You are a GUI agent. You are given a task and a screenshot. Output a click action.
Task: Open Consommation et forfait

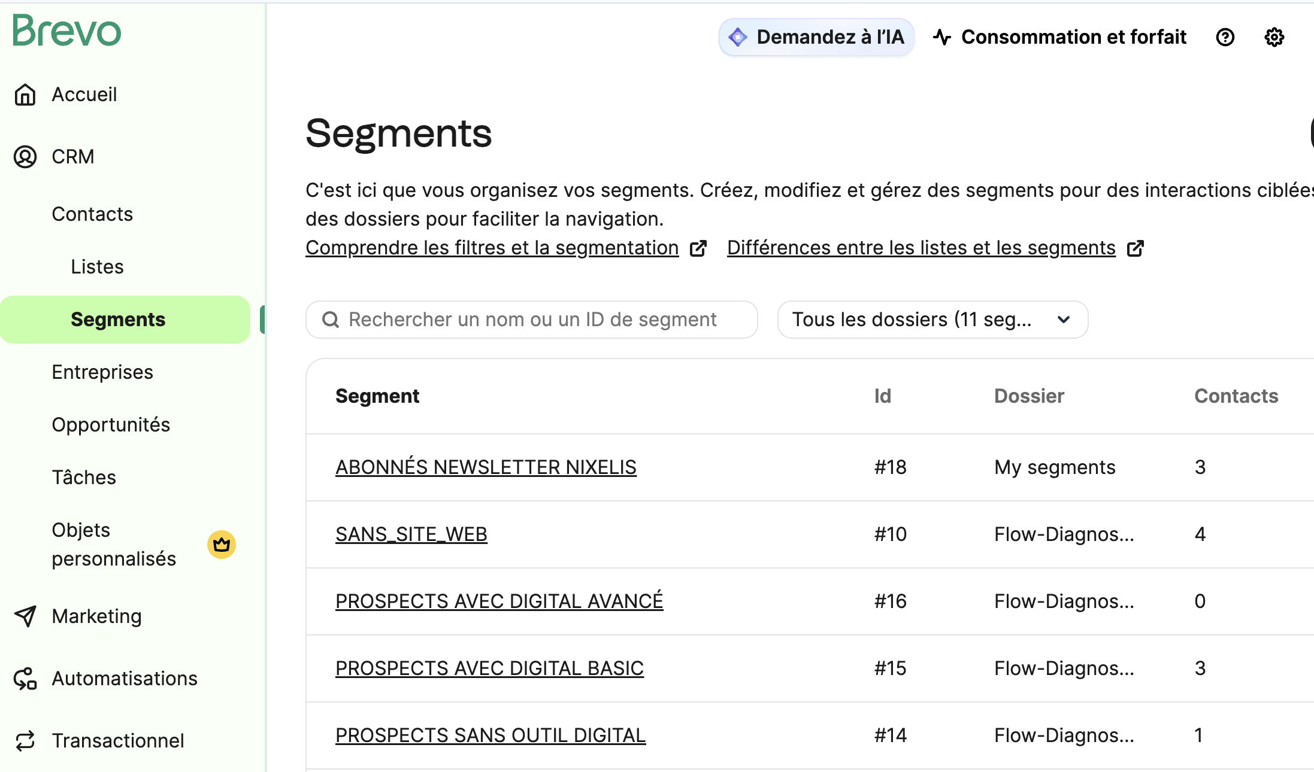point(1060,37)
